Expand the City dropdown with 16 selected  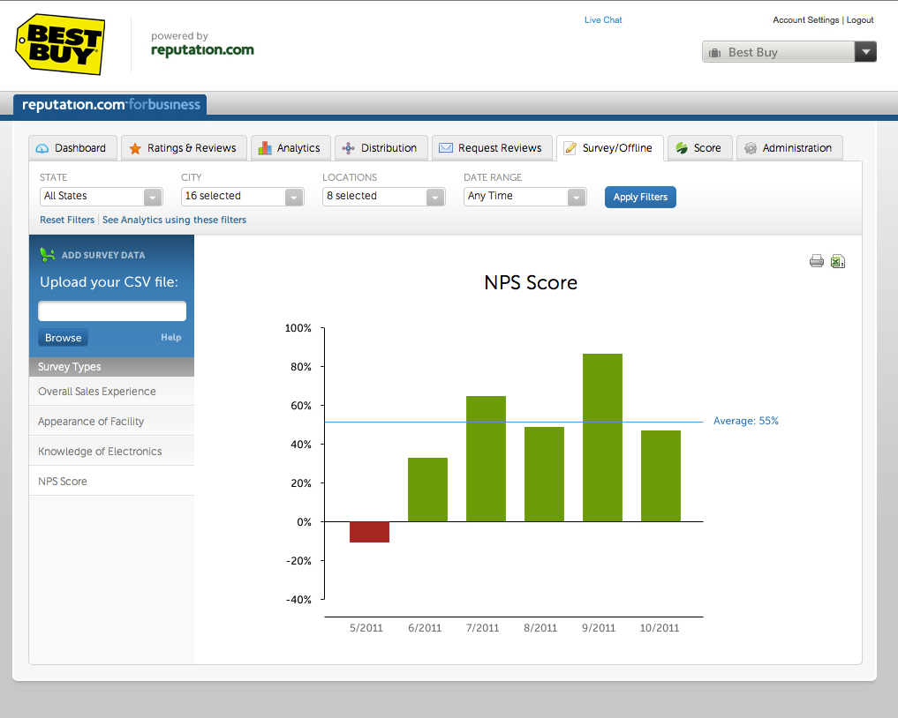pyautogui.click(x=243, y=196)
